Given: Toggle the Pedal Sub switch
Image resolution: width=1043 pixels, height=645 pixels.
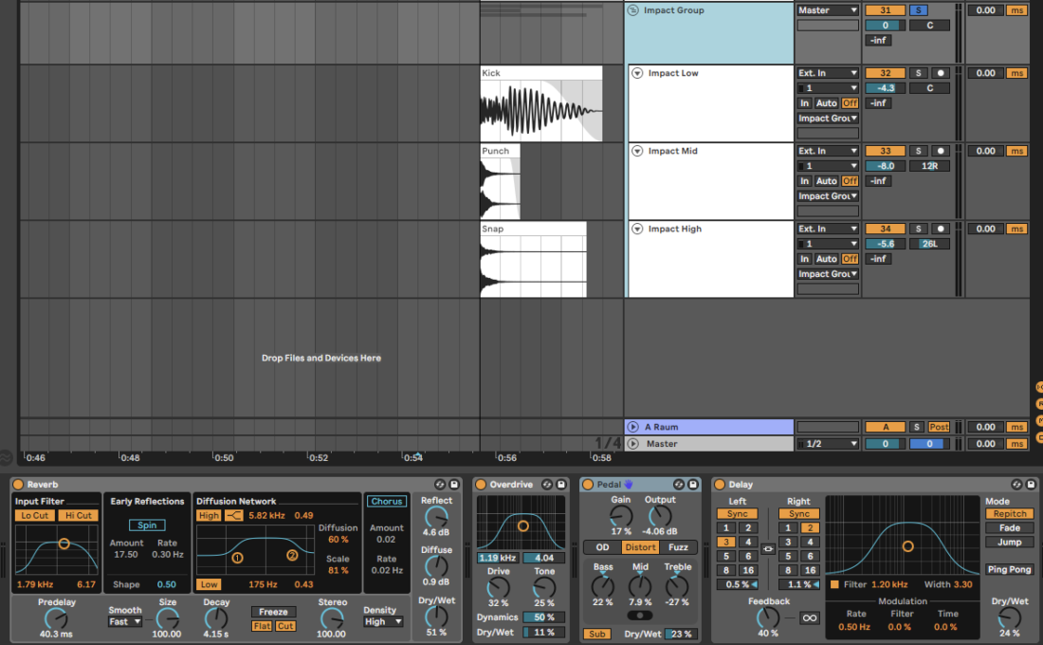Looking at the screenshot, I should [x=596, y=634].
